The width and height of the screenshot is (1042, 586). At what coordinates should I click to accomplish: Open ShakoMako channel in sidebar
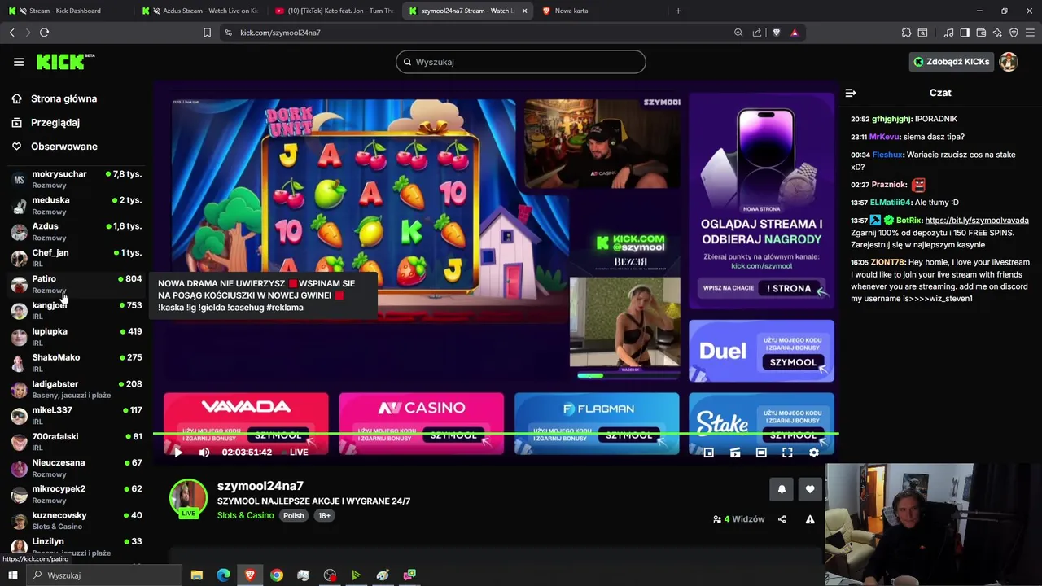[x=76, y=363]
